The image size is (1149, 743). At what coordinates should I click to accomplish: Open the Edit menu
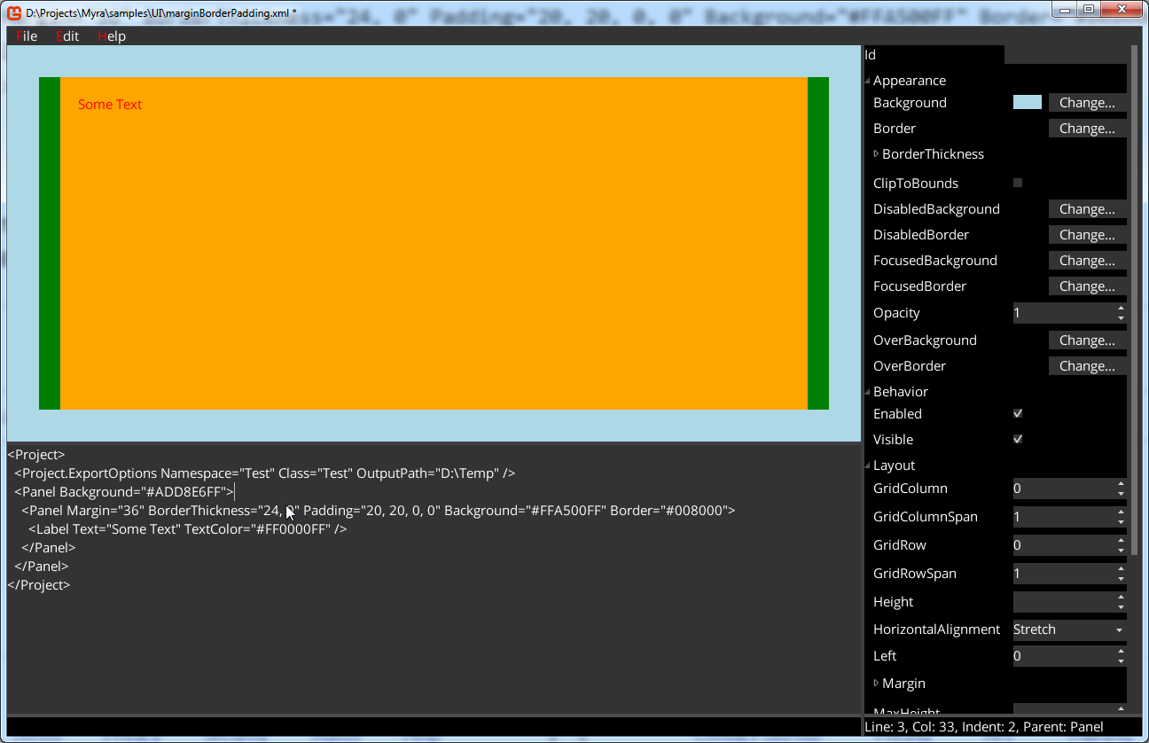67,36
